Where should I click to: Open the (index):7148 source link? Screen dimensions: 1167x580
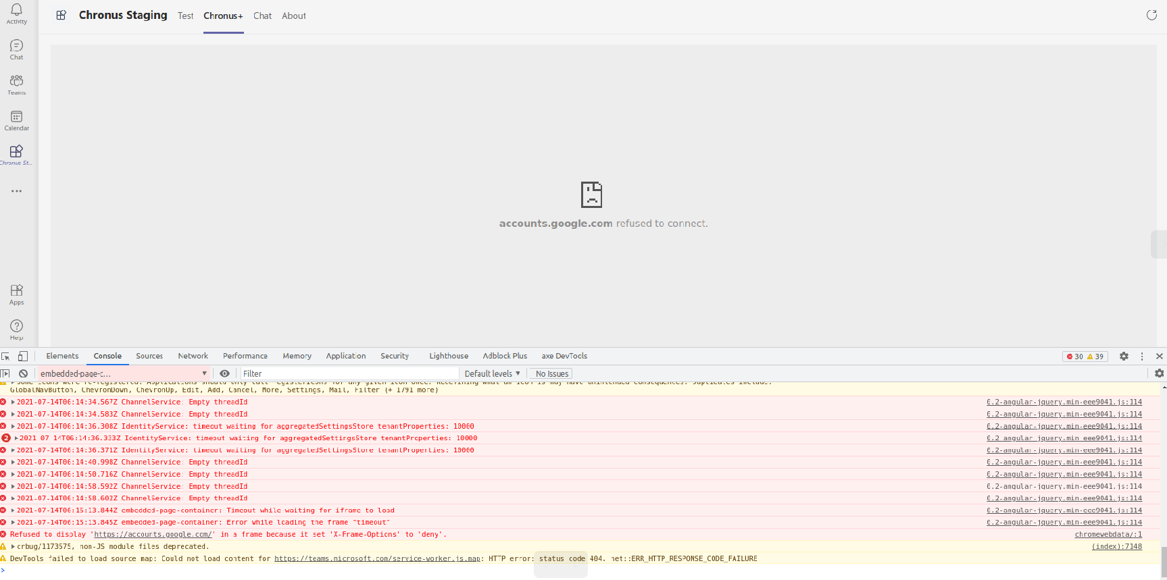pyautogui.click(x=1117, y=547)
